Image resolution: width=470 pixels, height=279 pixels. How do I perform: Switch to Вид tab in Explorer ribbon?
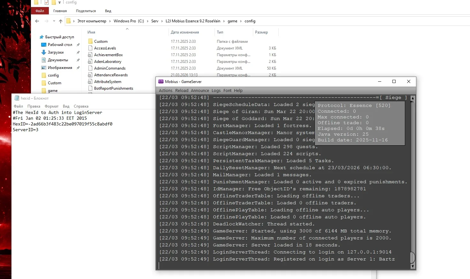coord(108,11)
